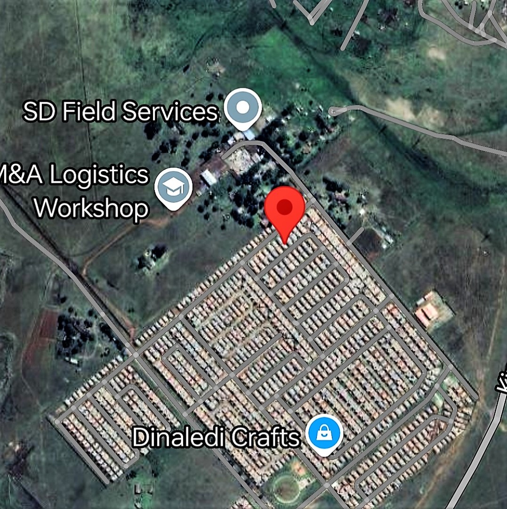Click the SD Field Services grey location pin
Viewport: 507px width, 509px height.
click(x=243, y=109)
